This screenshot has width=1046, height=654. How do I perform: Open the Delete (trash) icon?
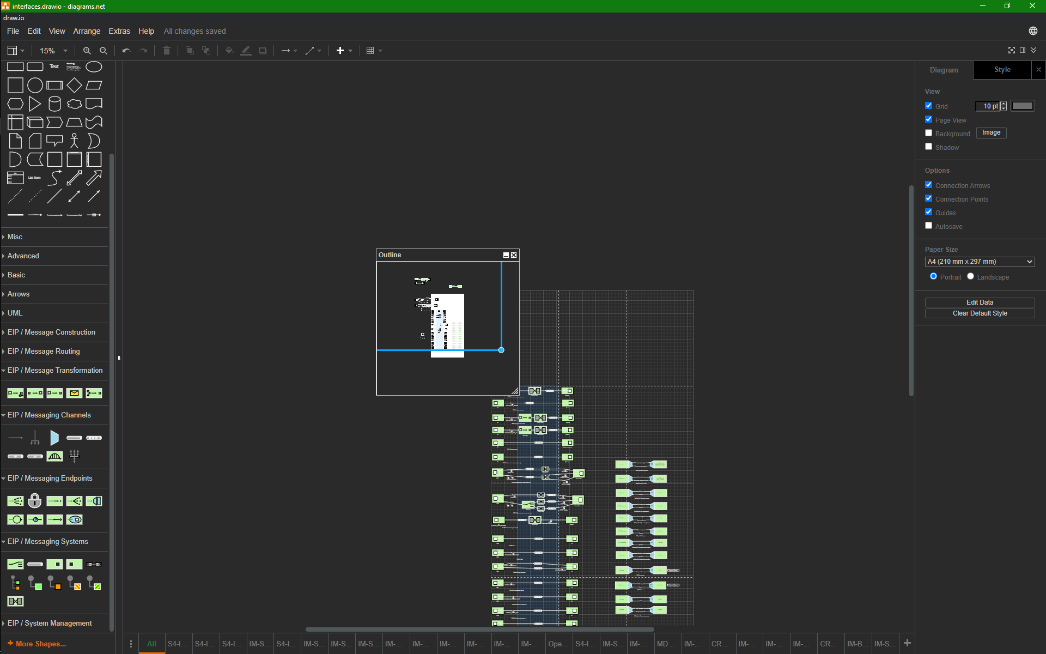point(167,51)
